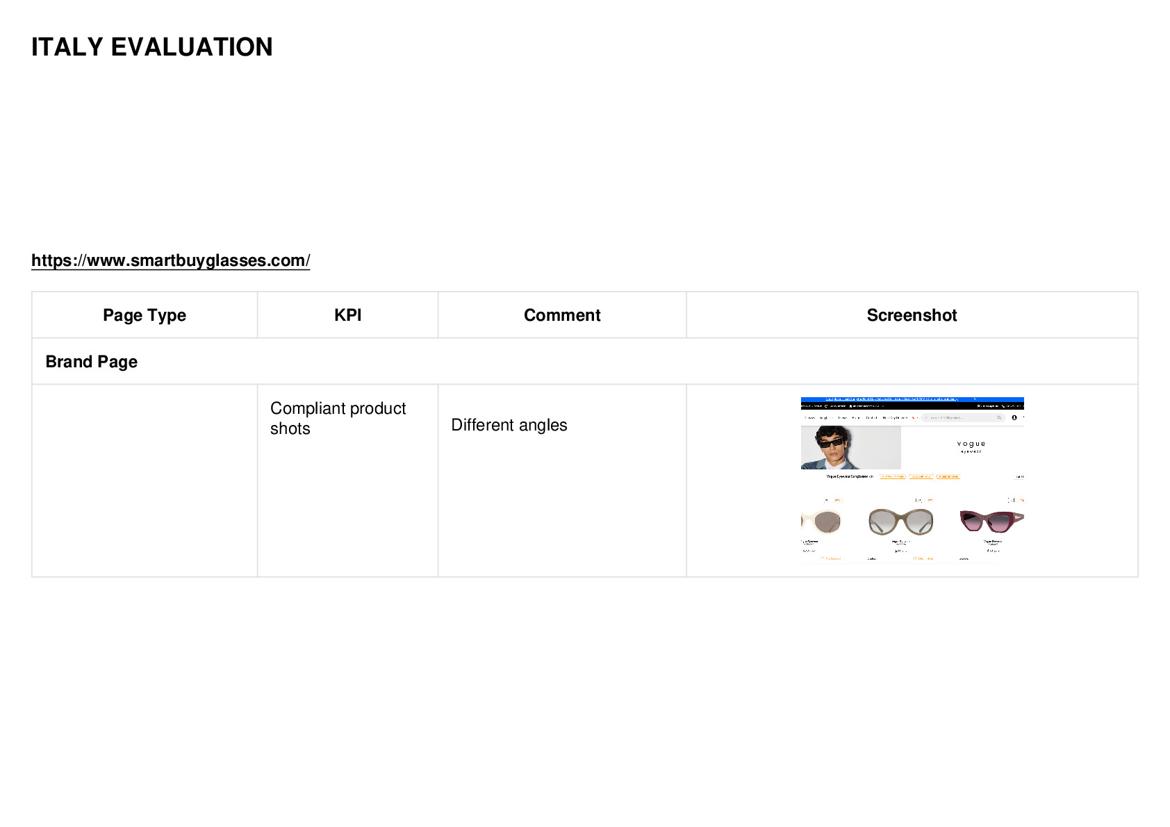Screen dimensions: 1170x827
Task: Click the KPI column header
Action: click(347, 315)
